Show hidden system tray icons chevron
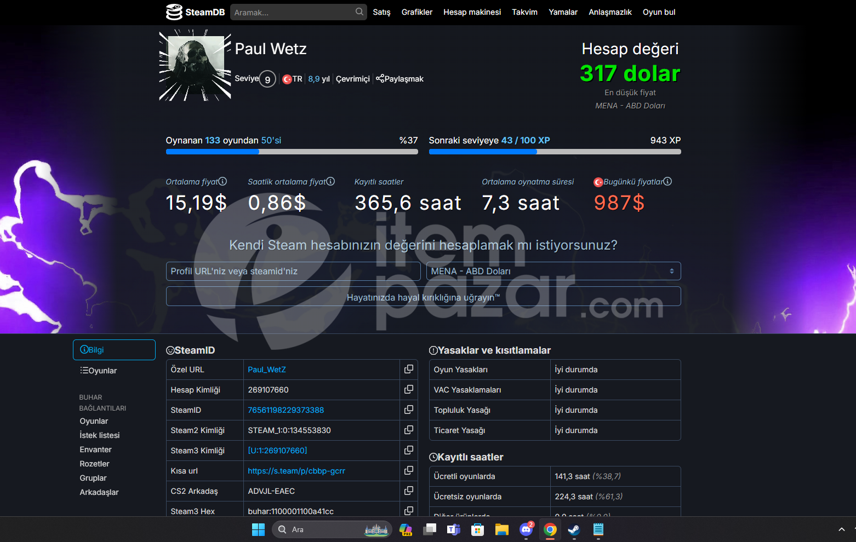The image size is (856, 542). coord(842,529)
